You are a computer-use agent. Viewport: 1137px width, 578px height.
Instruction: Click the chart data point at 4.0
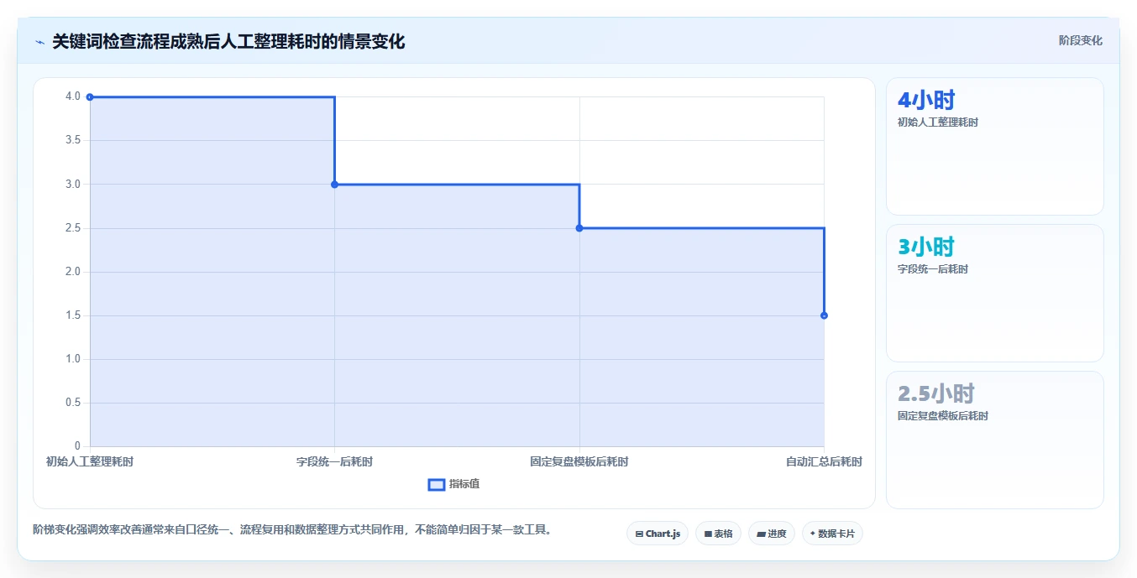pos(90,97)
